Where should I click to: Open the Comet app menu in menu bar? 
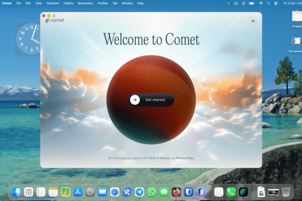pos(7,4)
